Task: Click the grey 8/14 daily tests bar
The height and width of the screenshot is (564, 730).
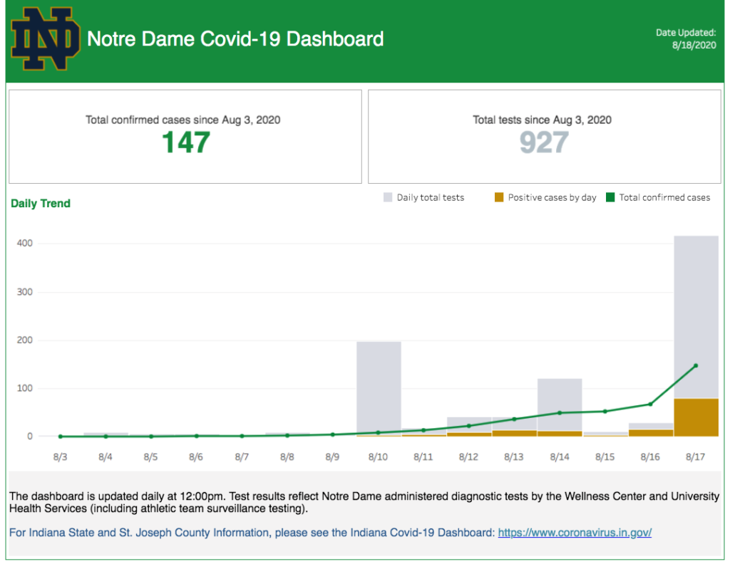Action: tap(560, 404)
